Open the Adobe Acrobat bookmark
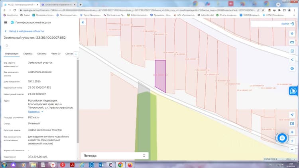This screenshot has width=299, height=168. coord(206,15)
